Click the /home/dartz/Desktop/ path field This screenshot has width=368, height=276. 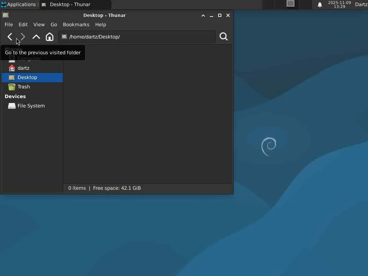137,37
